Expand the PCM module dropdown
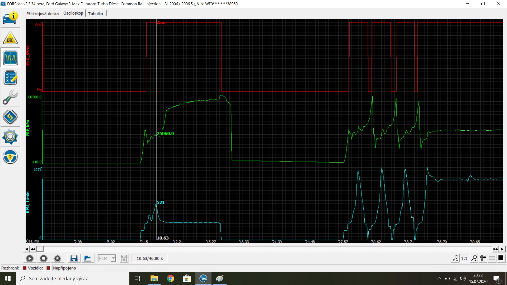Viewport: 507px width, 285px height. [113, 258]
